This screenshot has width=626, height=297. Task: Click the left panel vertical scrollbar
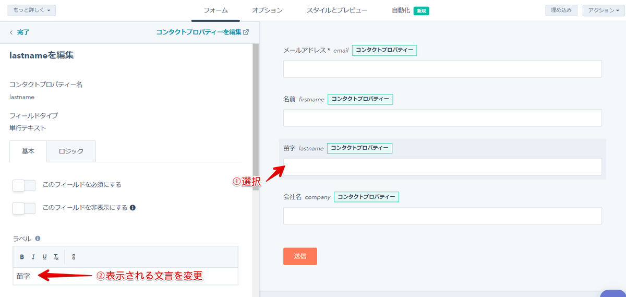click(256, 117)
